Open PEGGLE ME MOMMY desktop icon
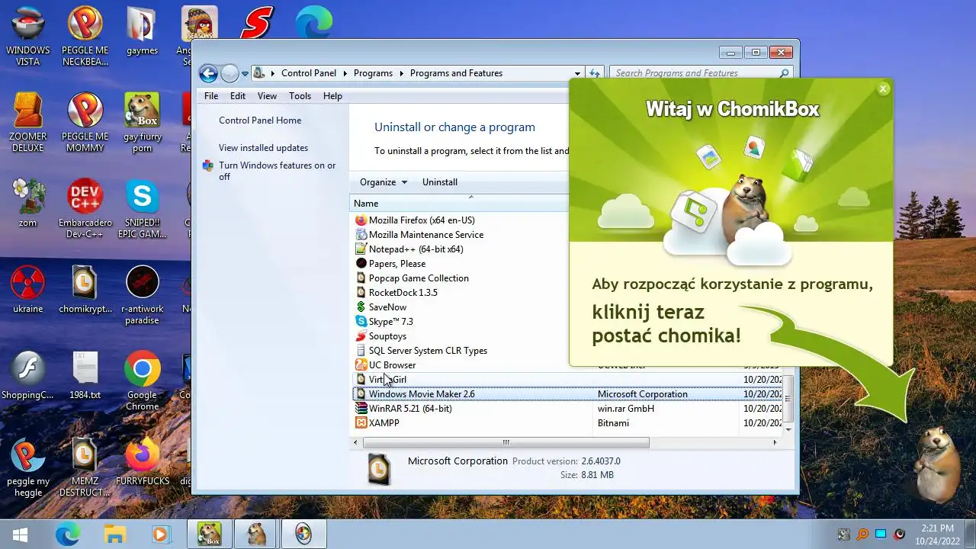Viewport: 976px width, 549px height. pyautogui.click(x=85, y=122)
